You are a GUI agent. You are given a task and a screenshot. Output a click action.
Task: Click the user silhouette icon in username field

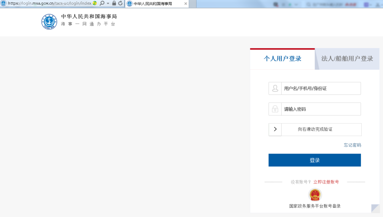[275, 88]
